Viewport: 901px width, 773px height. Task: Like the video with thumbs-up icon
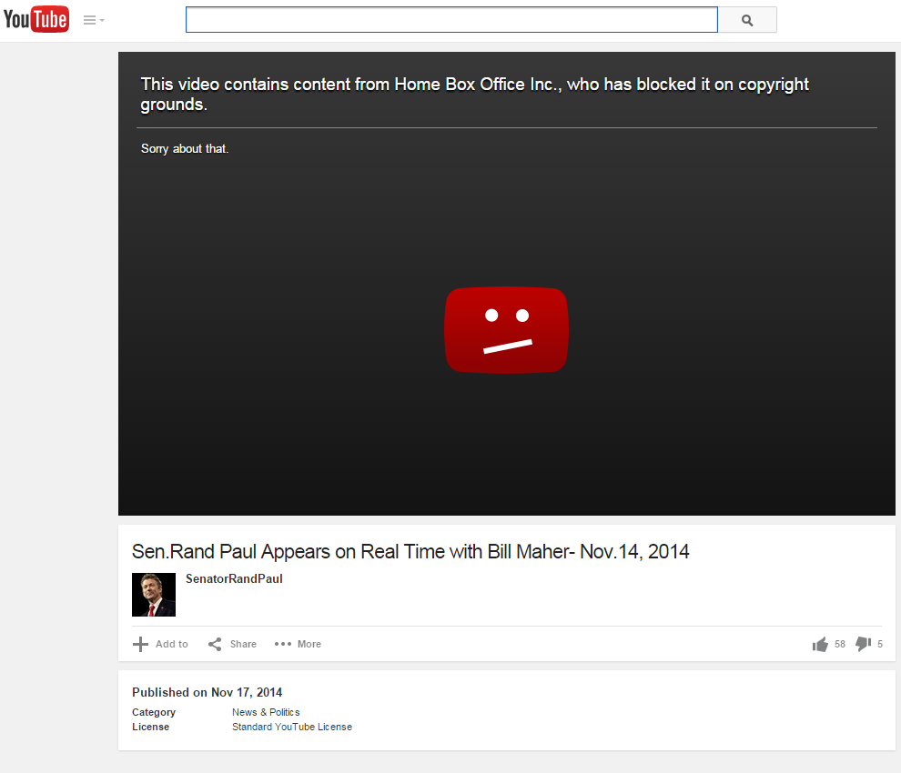[x=820, y=645]
